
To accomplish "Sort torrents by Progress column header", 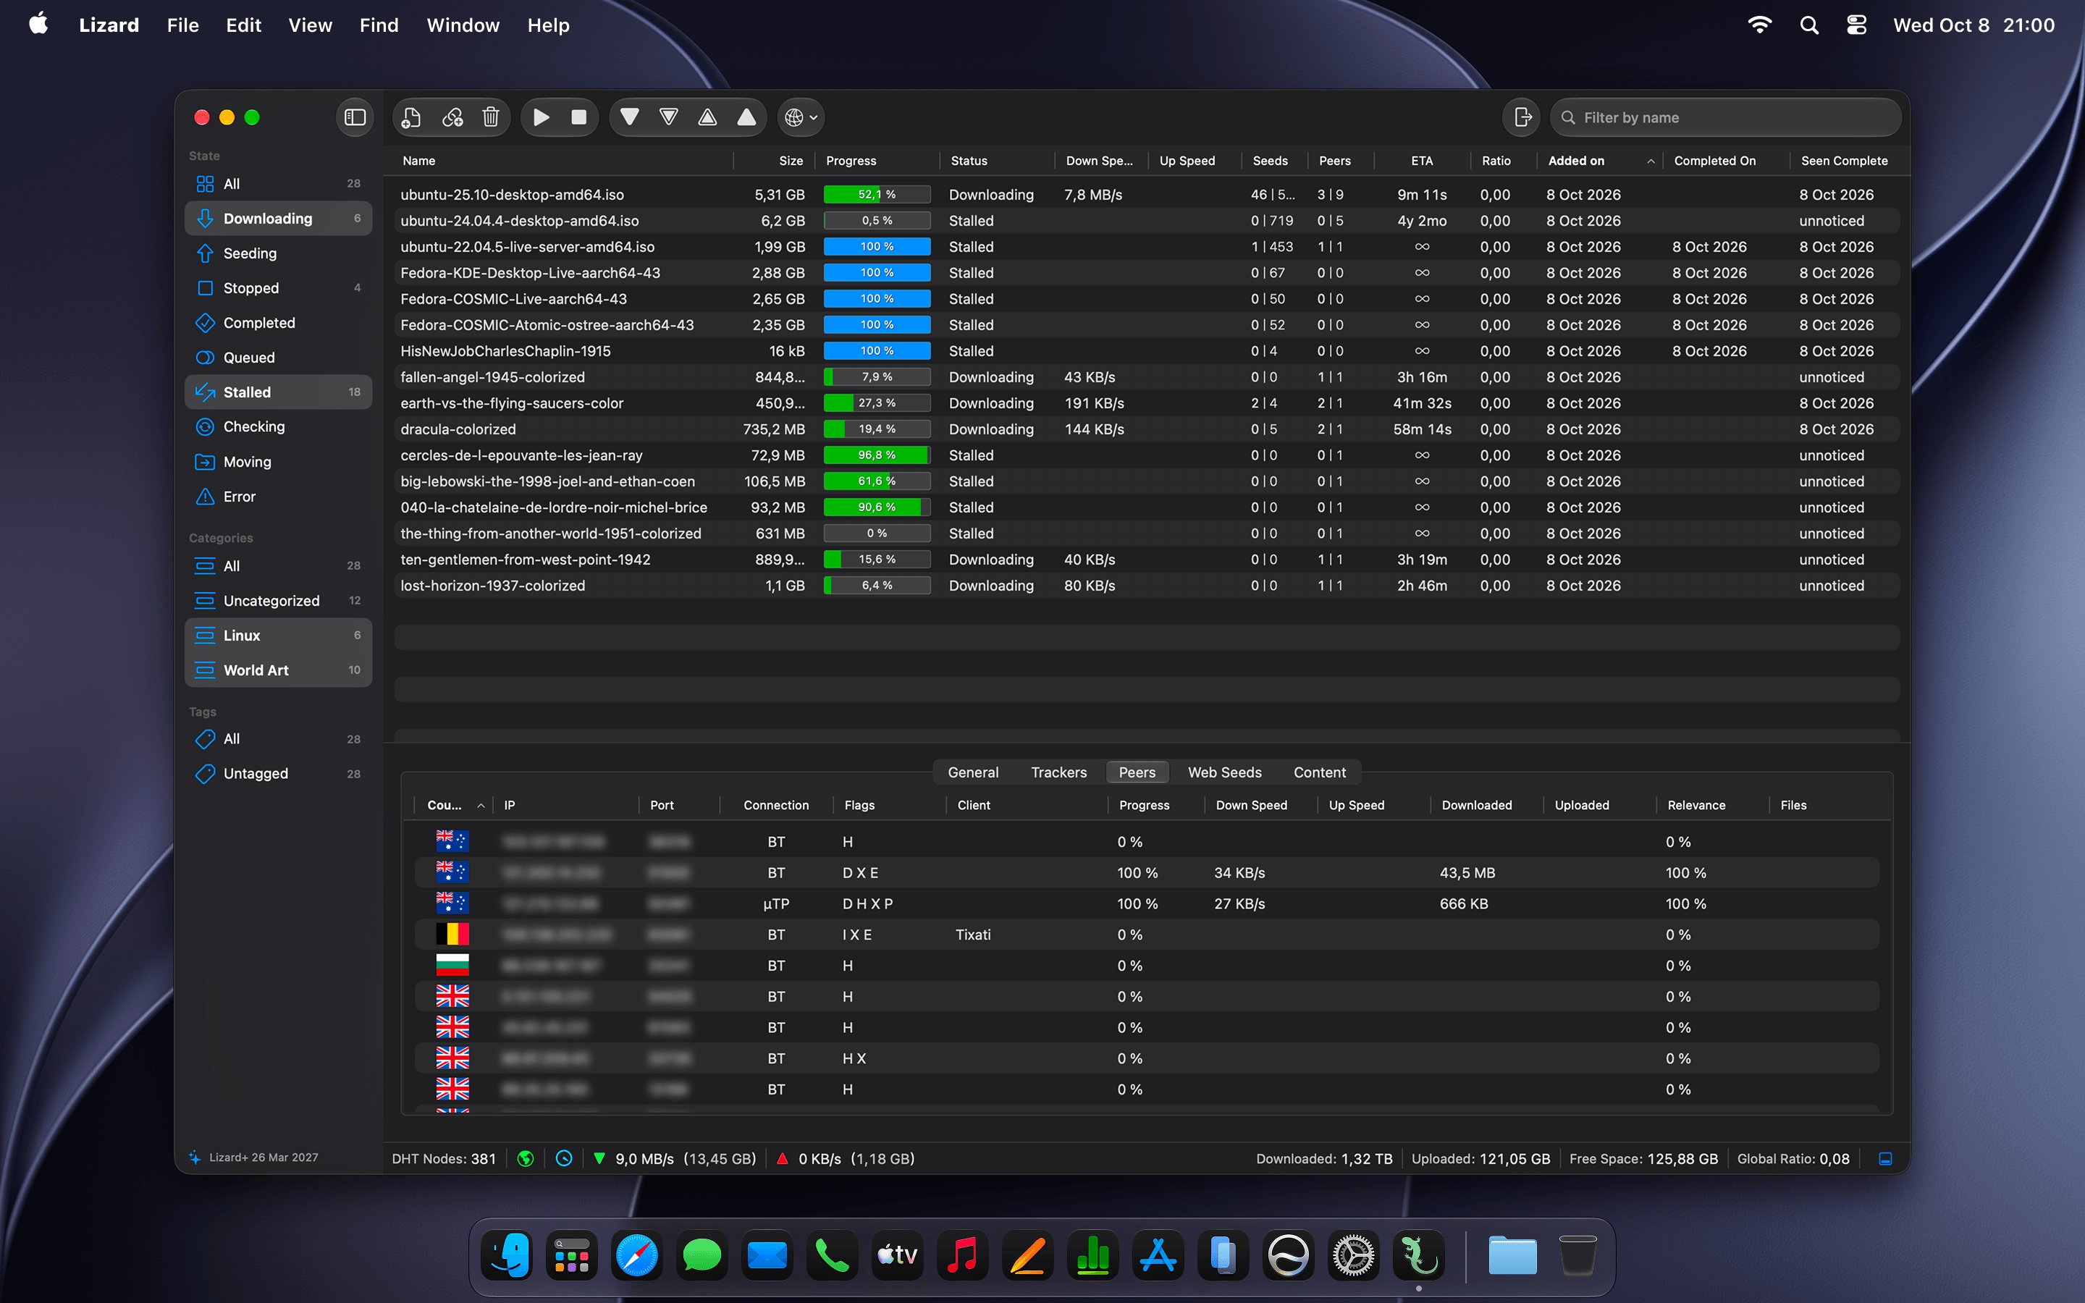I will (877, 161).
